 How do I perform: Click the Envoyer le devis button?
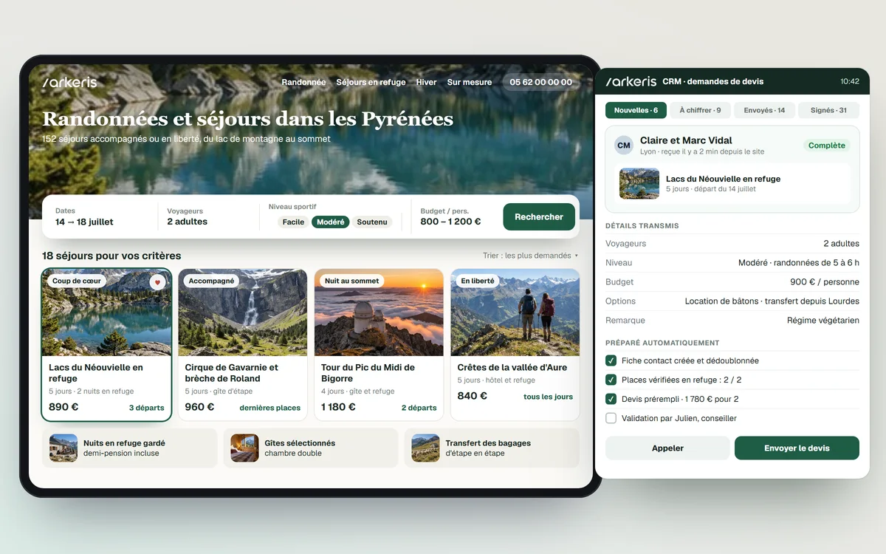(x=797, y=448)
